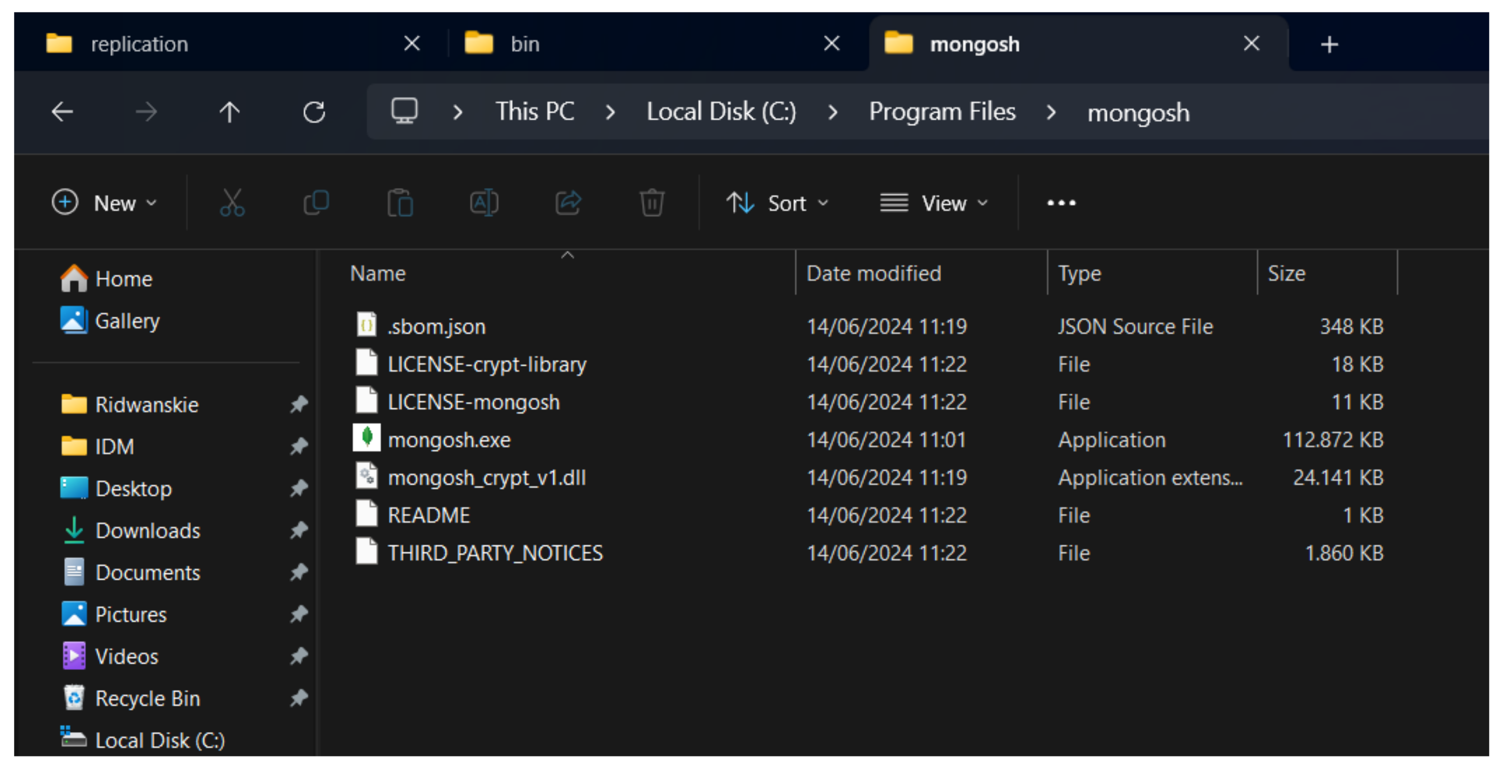Go up one folder level
The height and width of the screenshot is (768, 1501).
pyautogui.click(x=230, y=112)
